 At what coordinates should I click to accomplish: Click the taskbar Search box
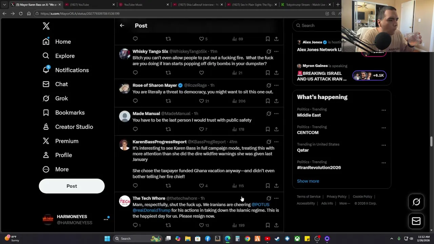point(138,239)
